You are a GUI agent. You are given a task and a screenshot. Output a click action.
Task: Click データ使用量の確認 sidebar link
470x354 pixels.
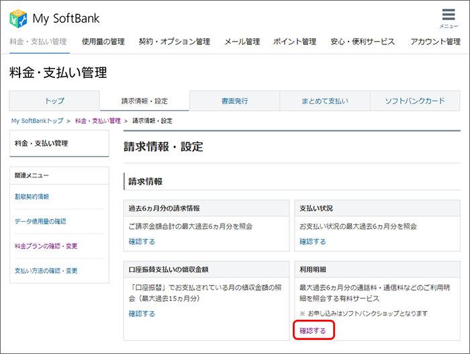40,221
